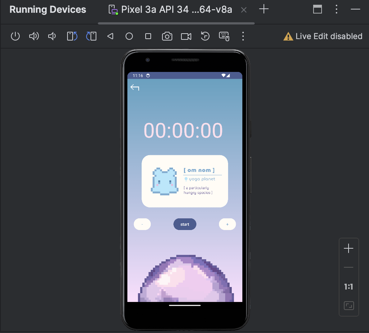Take a screenshot with the camera icon
Screen dimensions: 369x333
point(167,36)
